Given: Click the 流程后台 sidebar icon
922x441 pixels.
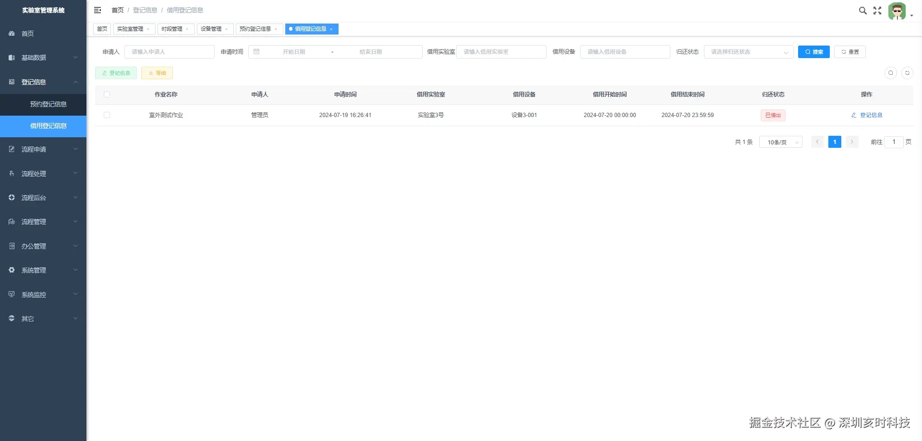Looking at the screenshot, I should (12, 198).
